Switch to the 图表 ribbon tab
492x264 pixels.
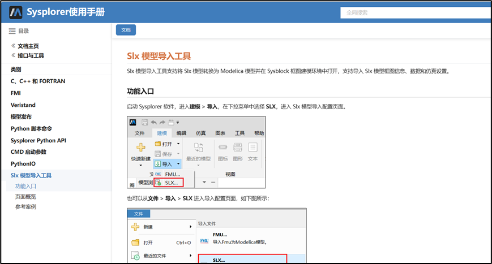(220, 133)
